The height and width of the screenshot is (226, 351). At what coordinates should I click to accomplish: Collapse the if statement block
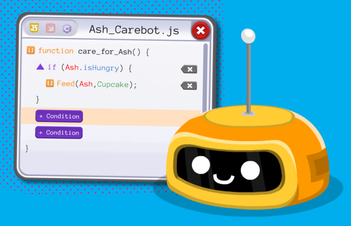tap(40, 67)
